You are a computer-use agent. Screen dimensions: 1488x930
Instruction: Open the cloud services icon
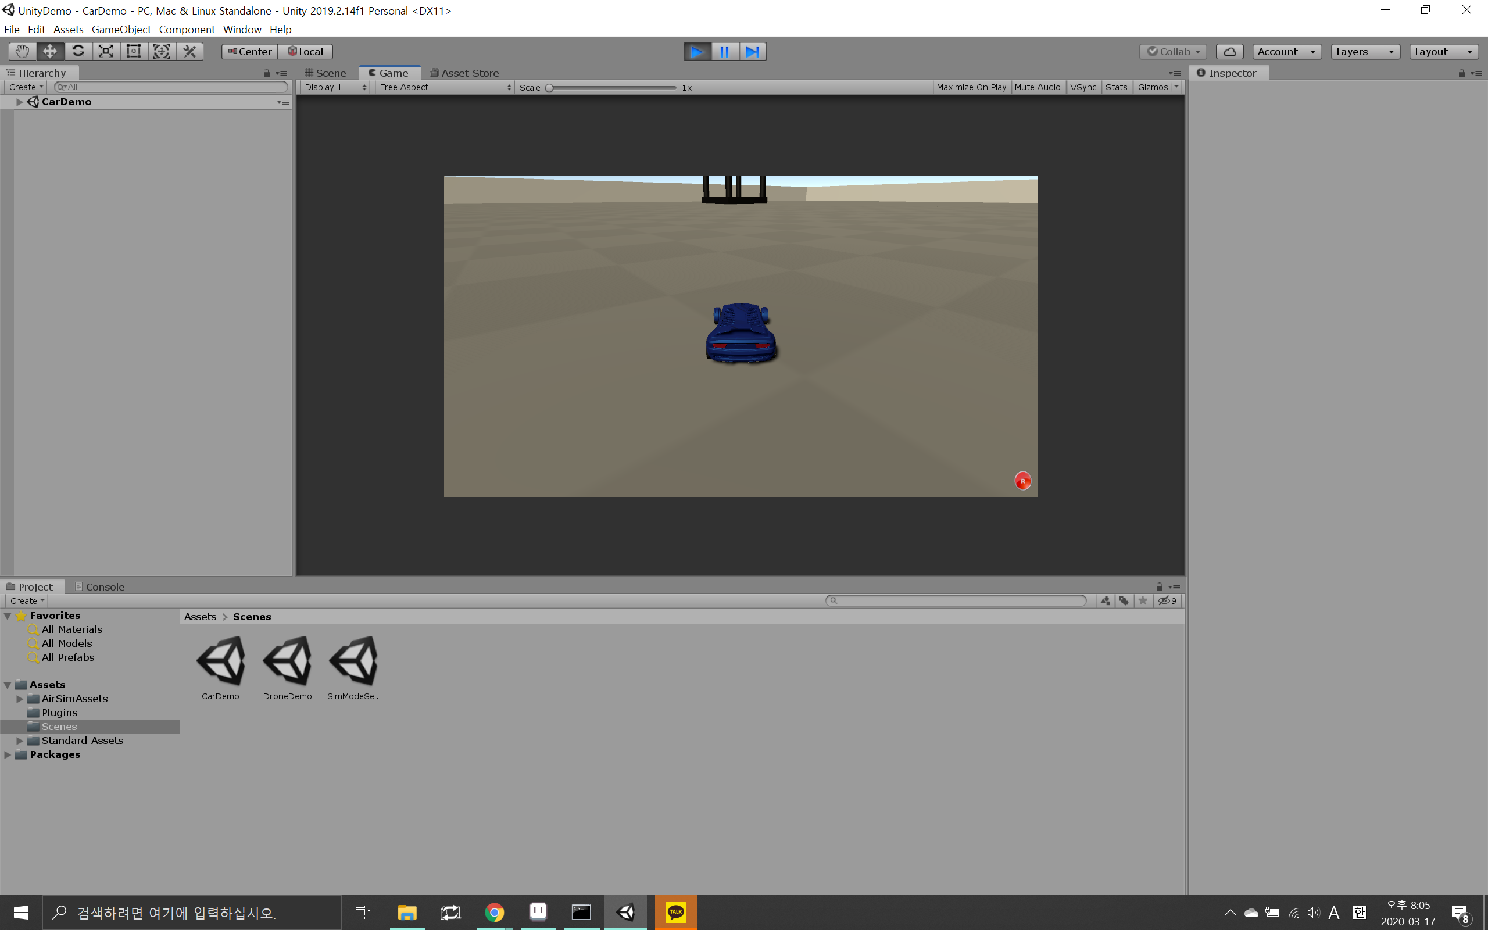1229,52
